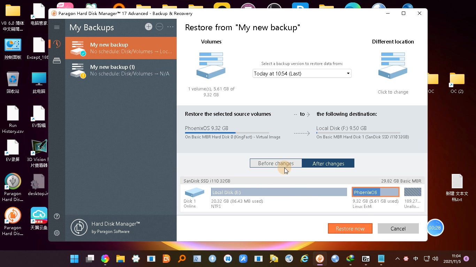Select the Local Disk (E:) partition bar

click(x=279, y=192)
